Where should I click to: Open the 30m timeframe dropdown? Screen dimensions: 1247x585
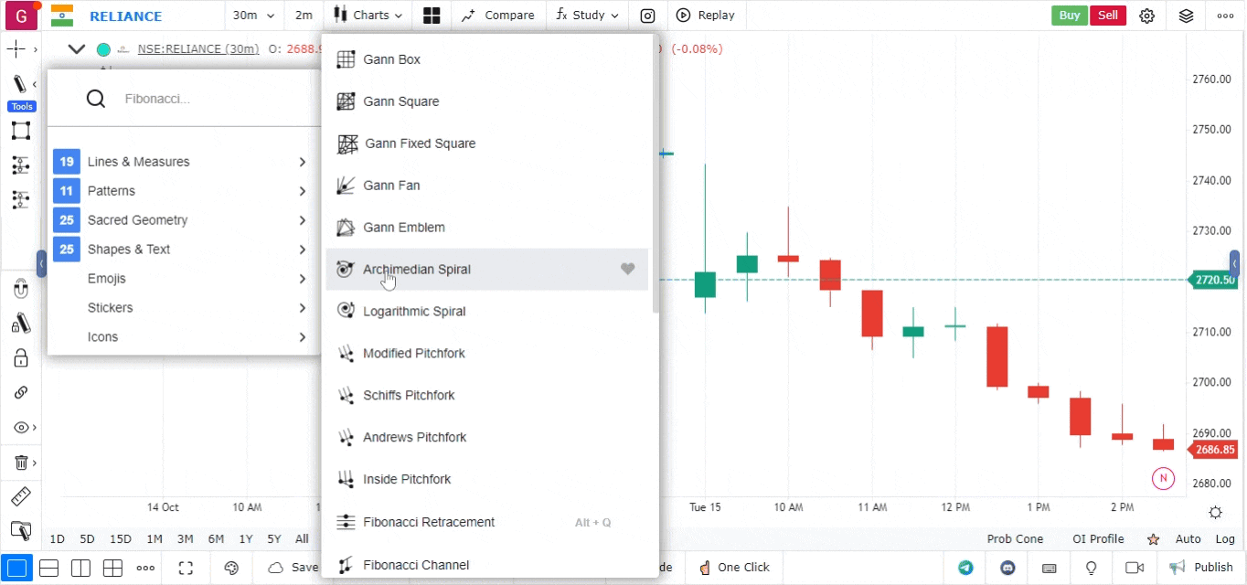coord(253,16)
